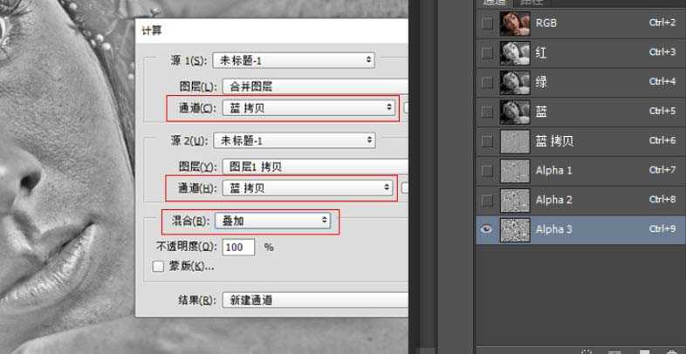
Task: Click the Green (绿) channel thumbnail
Action: tap(515, 82)
